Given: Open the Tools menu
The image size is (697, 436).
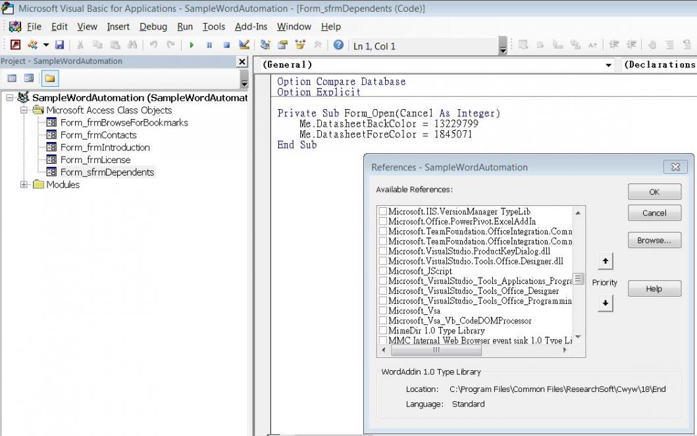Looking at the screenshot, I should click(214, 27).
